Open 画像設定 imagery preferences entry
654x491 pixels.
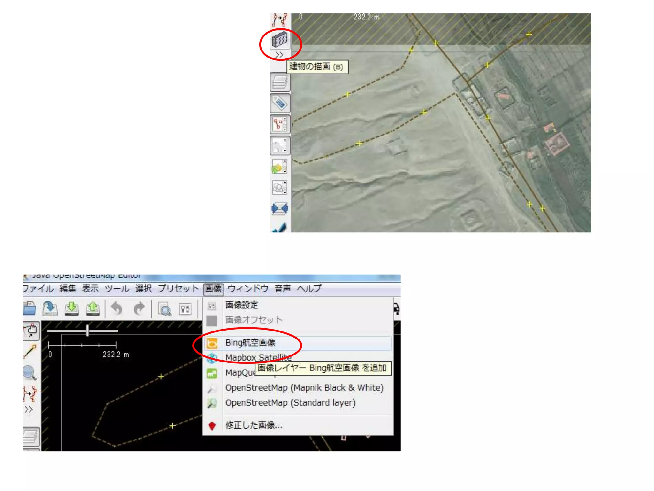[241, 305]
